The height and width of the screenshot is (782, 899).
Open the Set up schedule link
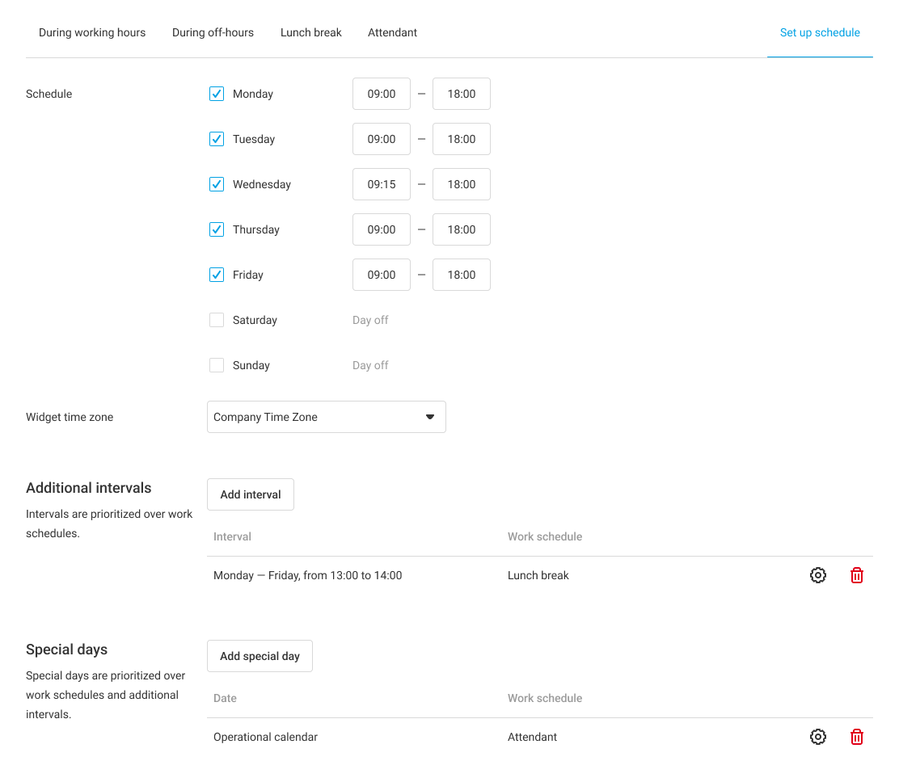(820, 33)
